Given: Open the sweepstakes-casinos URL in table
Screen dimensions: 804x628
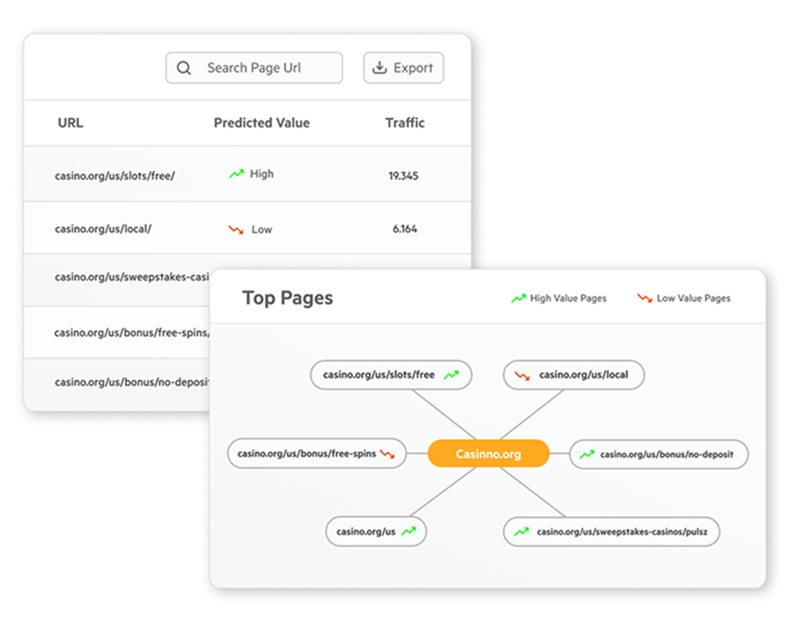Looking at the screenshot, I should [x=132, y=277].
